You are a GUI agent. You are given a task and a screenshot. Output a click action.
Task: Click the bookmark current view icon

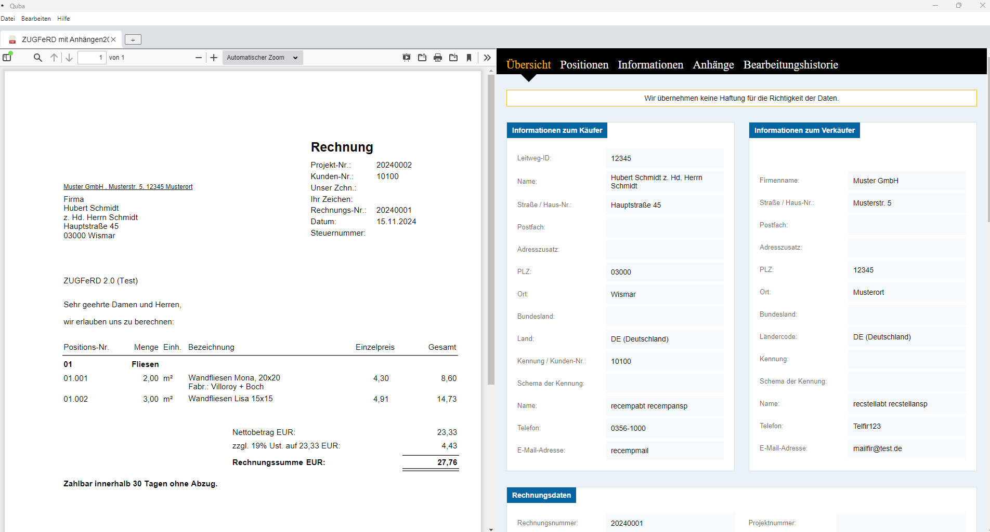tap(469, 58)
